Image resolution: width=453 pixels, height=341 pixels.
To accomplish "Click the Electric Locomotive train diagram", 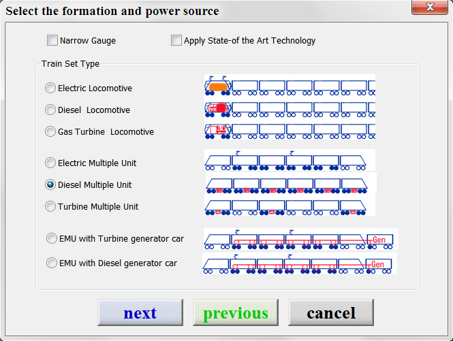I will click(x=290, y=86).
